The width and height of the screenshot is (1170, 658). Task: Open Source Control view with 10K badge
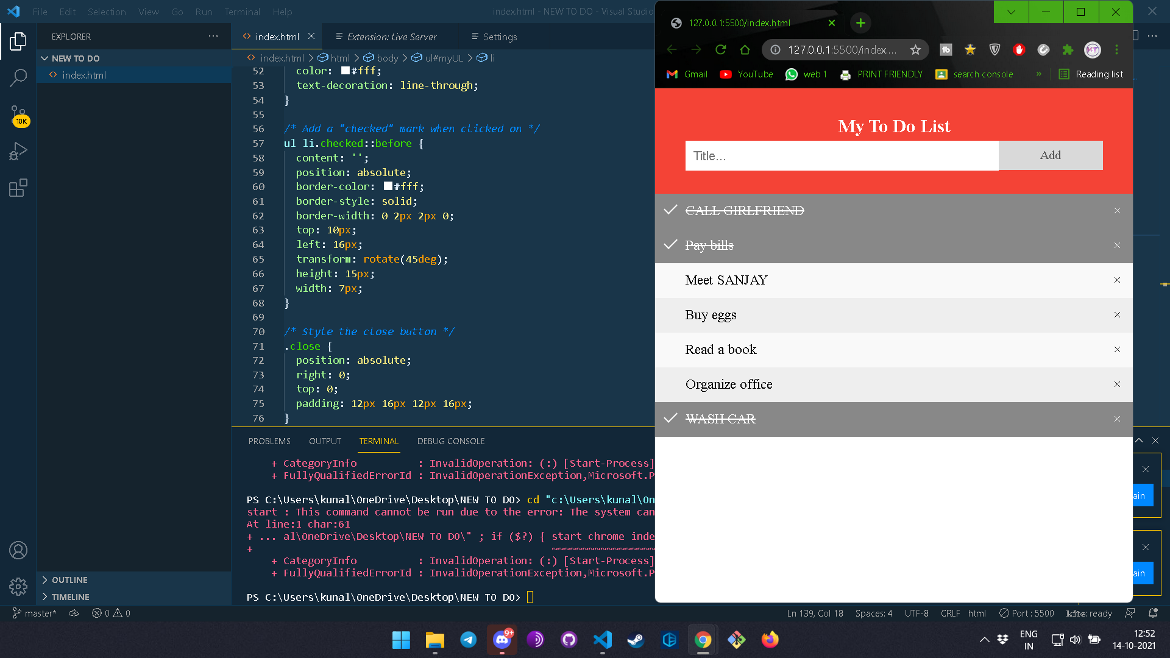(x=18, y=115)
